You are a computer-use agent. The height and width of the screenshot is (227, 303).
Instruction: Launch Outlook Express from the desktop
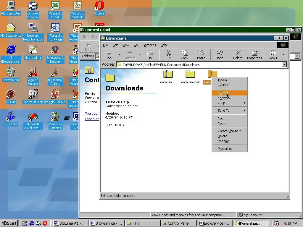point(33,10)
